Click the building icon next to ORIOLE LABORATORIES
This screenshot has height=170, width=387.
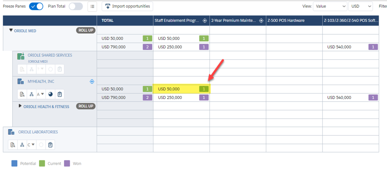click(11, 132)
